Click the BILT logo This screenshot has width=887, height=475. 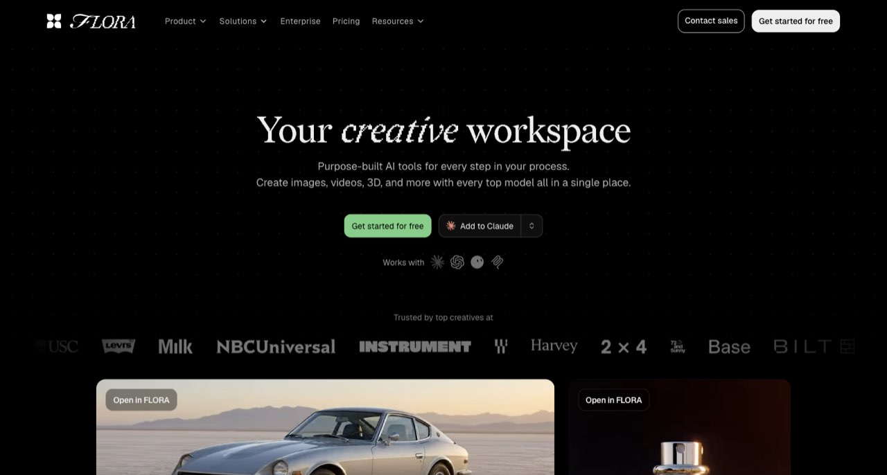tap(814, 346)
